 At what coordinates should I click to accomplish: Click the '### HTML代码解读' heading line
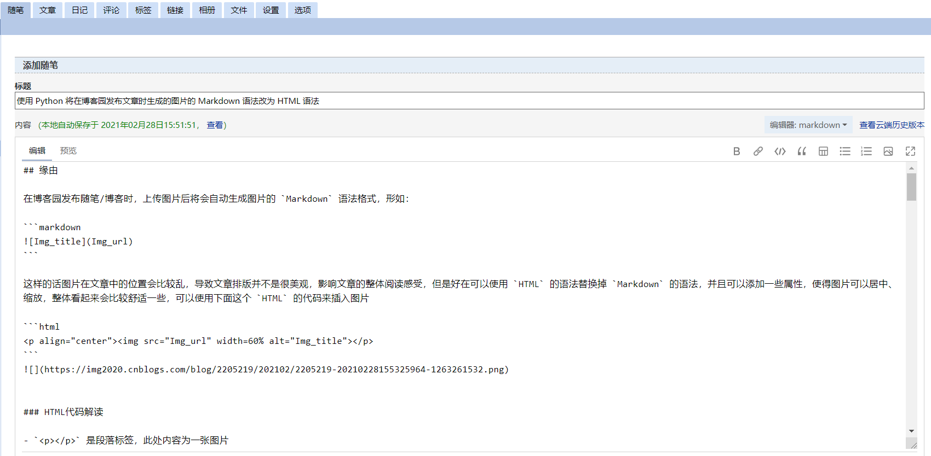point(64,412)
